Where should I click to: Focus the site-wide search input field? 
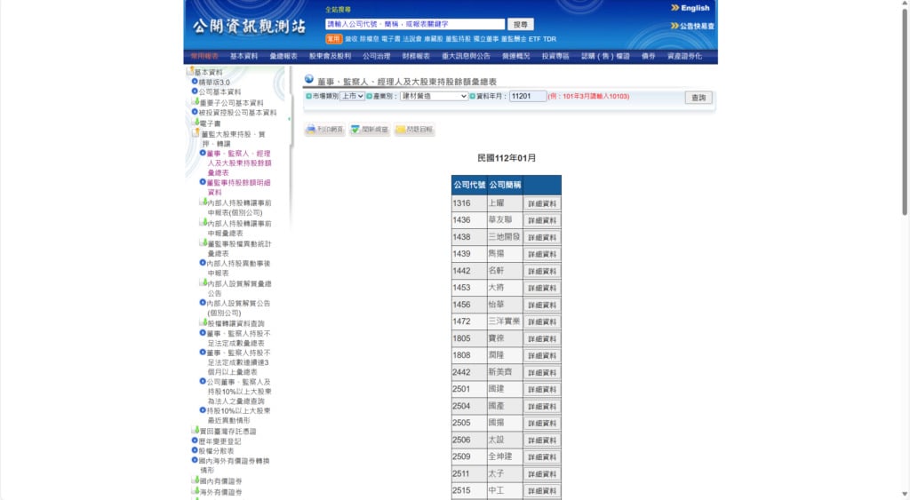(415, 24)
